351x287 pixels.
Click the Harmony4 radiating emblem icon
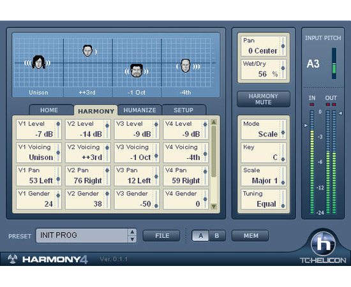pos(13,260)
